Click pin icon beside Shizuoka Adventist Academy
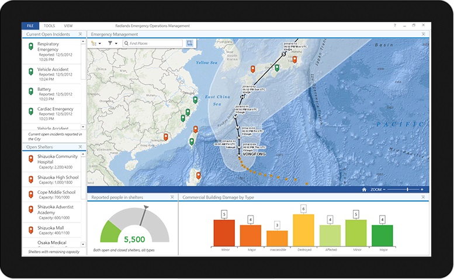Screen dimensions: 454x279 [x=31, y=209]
